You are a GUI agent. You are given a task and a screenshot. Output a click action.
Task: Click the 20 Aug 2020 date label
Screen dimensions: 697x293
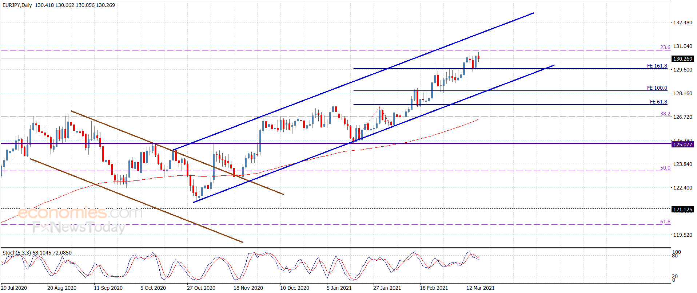pyautogui.click(x=62, y=288)
